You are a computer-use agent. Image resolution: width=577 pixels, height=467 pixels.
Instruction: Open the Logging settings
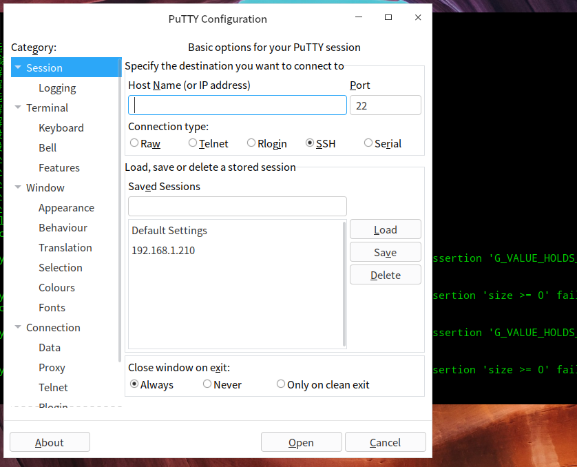[x=57, y=88]
